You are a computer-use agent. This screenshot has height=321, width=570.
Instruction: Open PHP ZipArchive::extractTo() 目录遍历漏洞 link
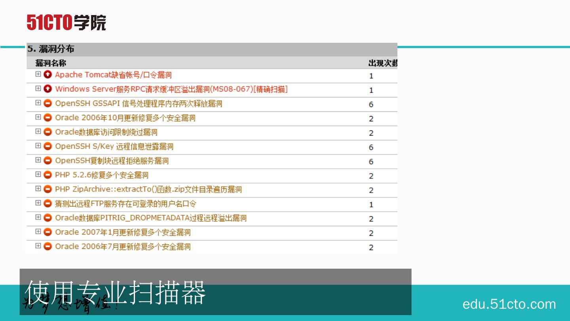(148, 189)
